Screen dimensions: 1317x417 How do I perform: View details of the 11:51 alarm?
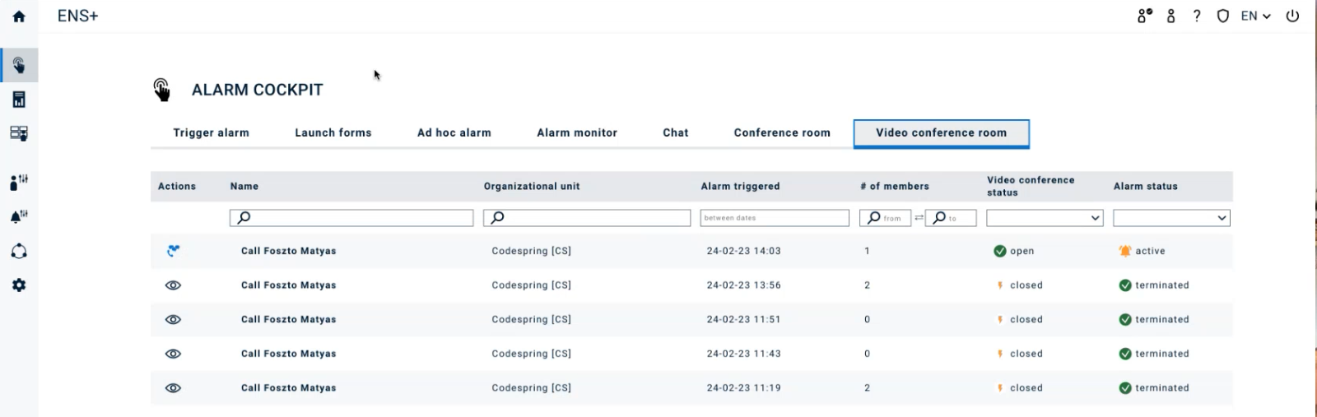point(173,320)
